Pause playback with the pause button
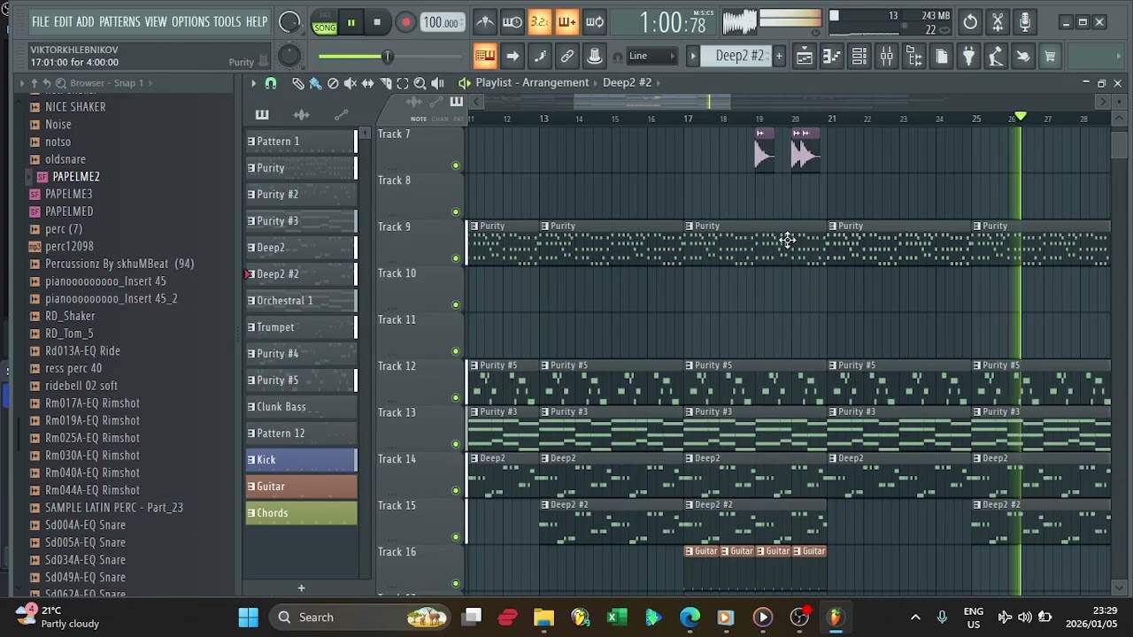The image size is (1133, 637). pyautogui.click(x=351, y=23)
